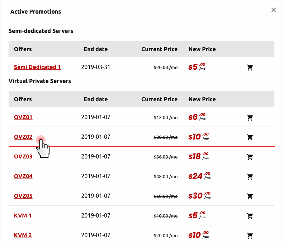The width and height of the screenshot is (283, 244).
Task: Open the OVZ01 offer link
Action: click(x=23, y=117)
